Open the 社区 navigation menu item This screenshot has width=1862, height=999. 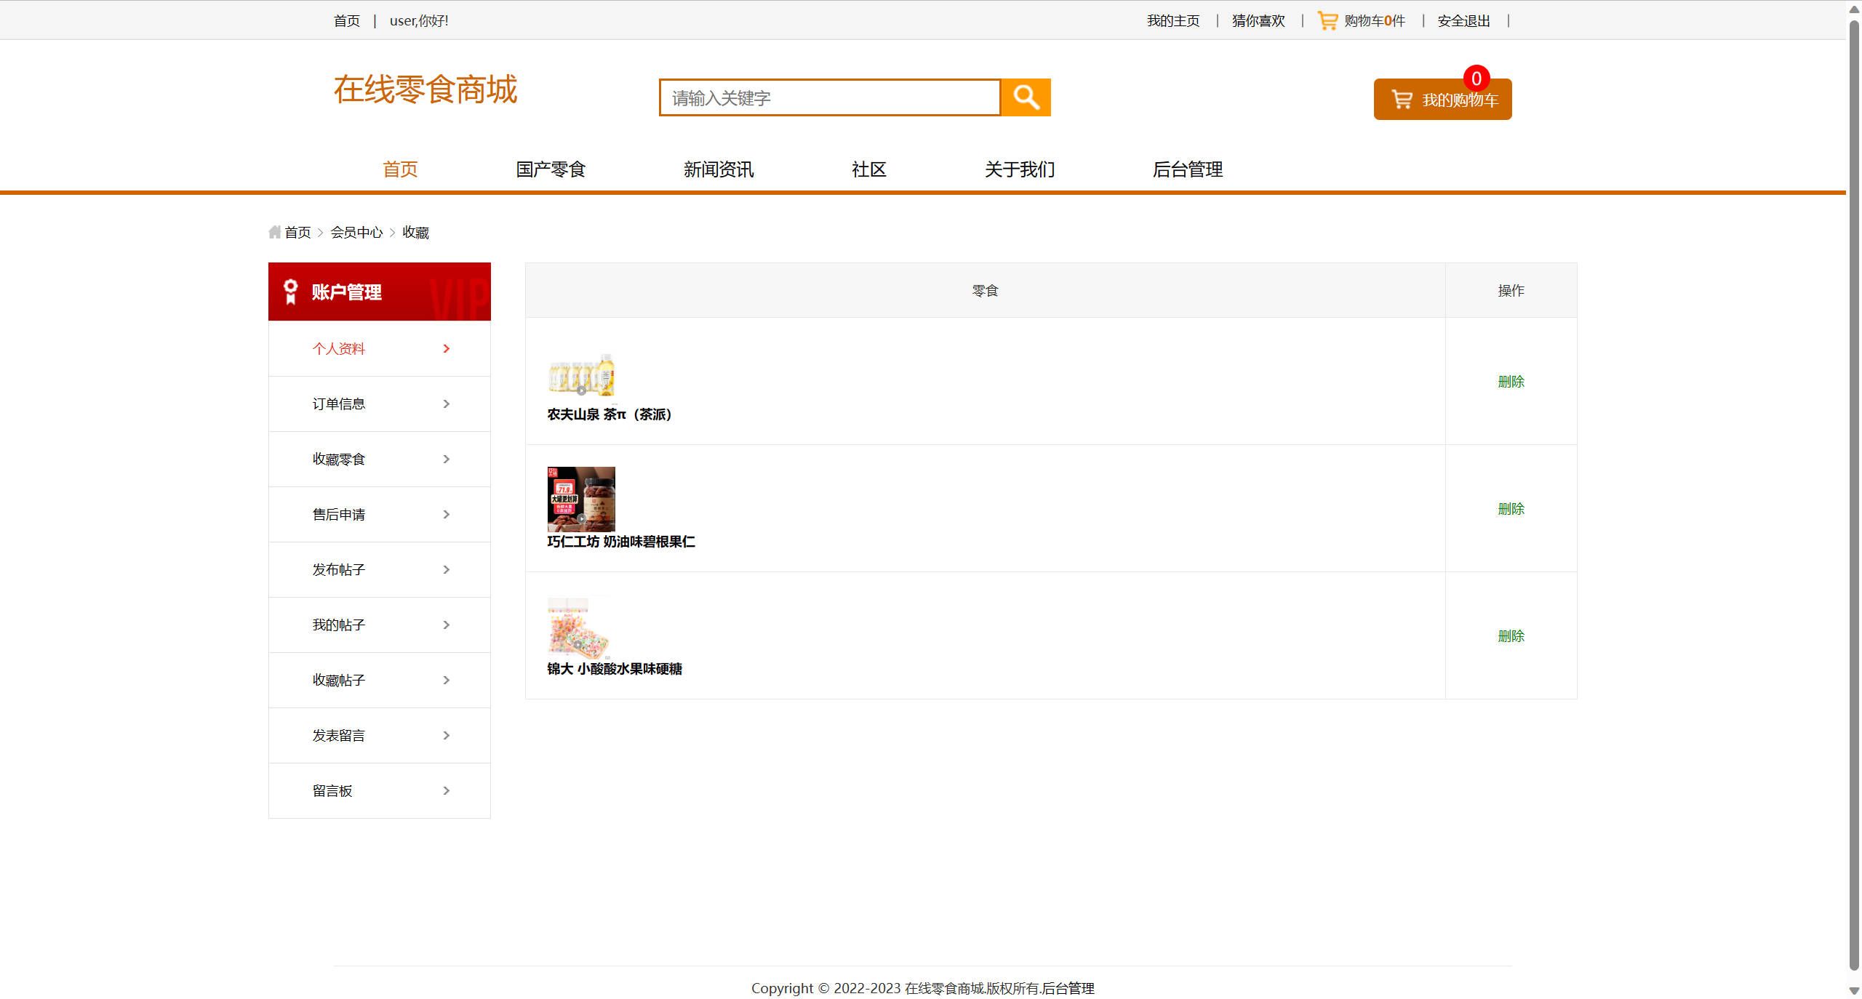tap(868, 169)
